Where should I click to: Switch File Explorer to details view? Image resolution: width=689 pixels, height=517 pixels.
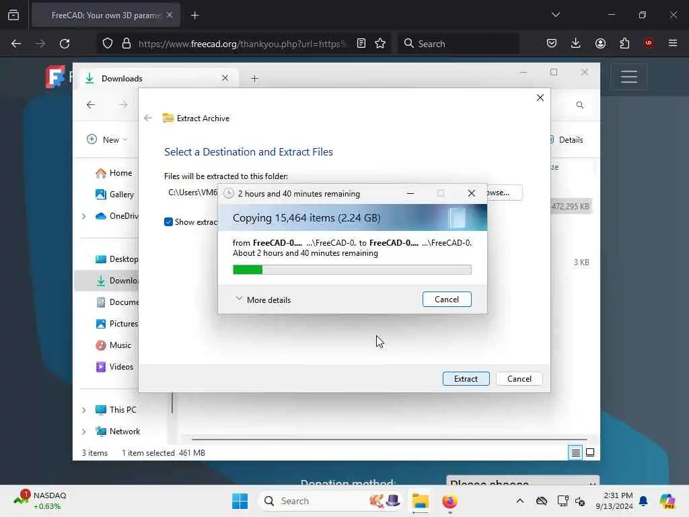[x=576, y=452]
